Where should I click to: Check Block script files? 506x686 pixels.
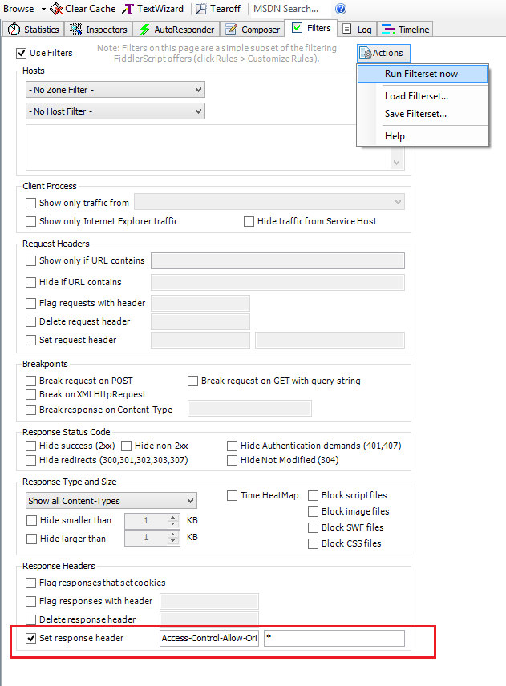coord(313,496)
